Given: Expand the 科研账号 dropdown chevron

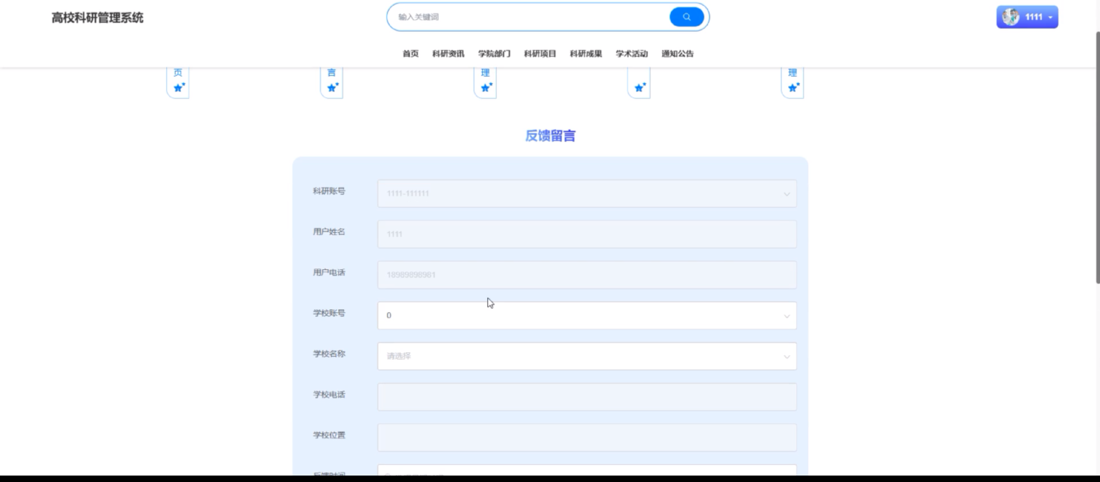Looking at the screenshot, I should 786,194.
